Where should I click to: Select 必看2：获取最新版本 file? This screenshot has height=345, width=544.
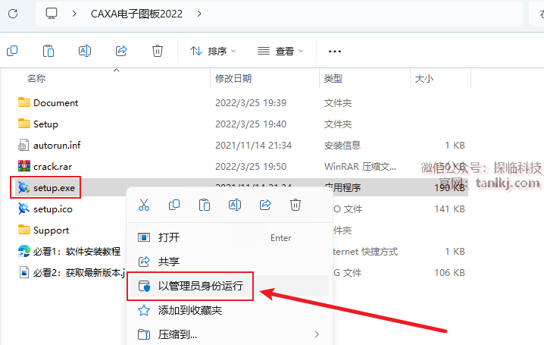click(79, 273)
